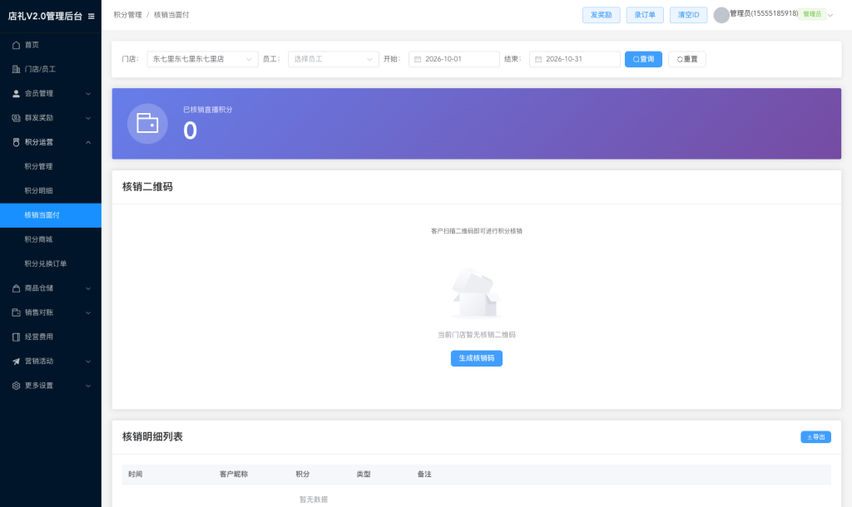Click the 重置 reset button
Image resolution: width=852 pixels, height=507 pixels.
point(686,59)
